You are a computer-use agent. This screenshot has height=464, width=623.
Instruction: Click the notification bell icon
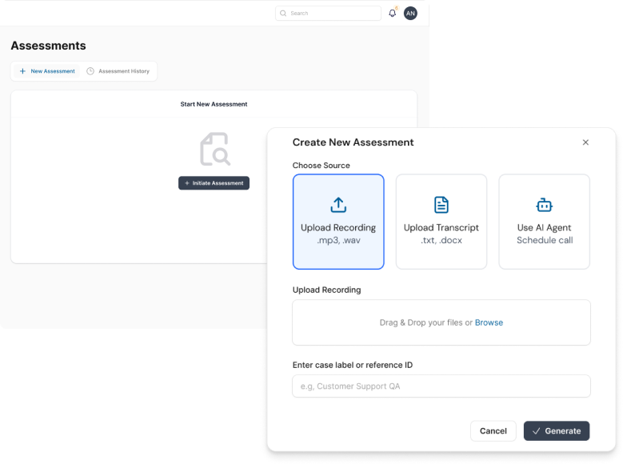392,14
